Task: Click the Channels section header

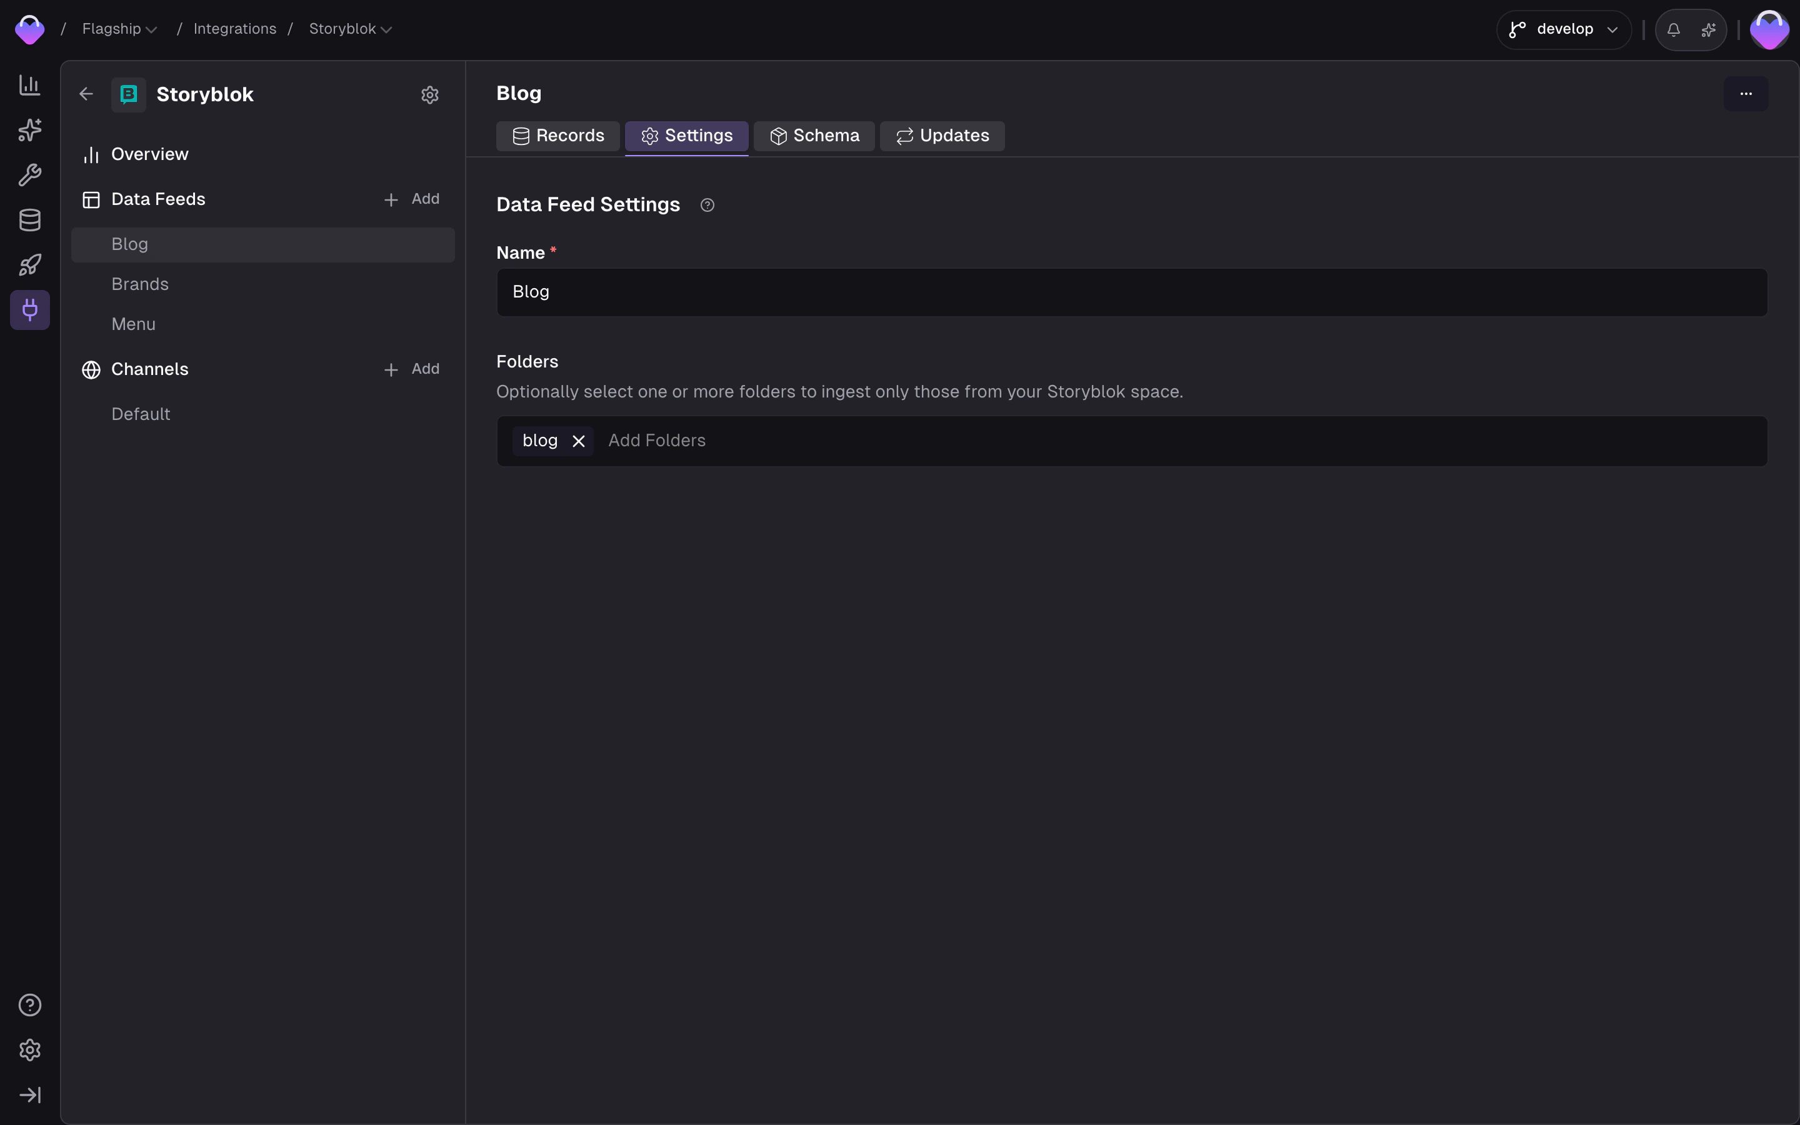Action: tap(149, 369)
